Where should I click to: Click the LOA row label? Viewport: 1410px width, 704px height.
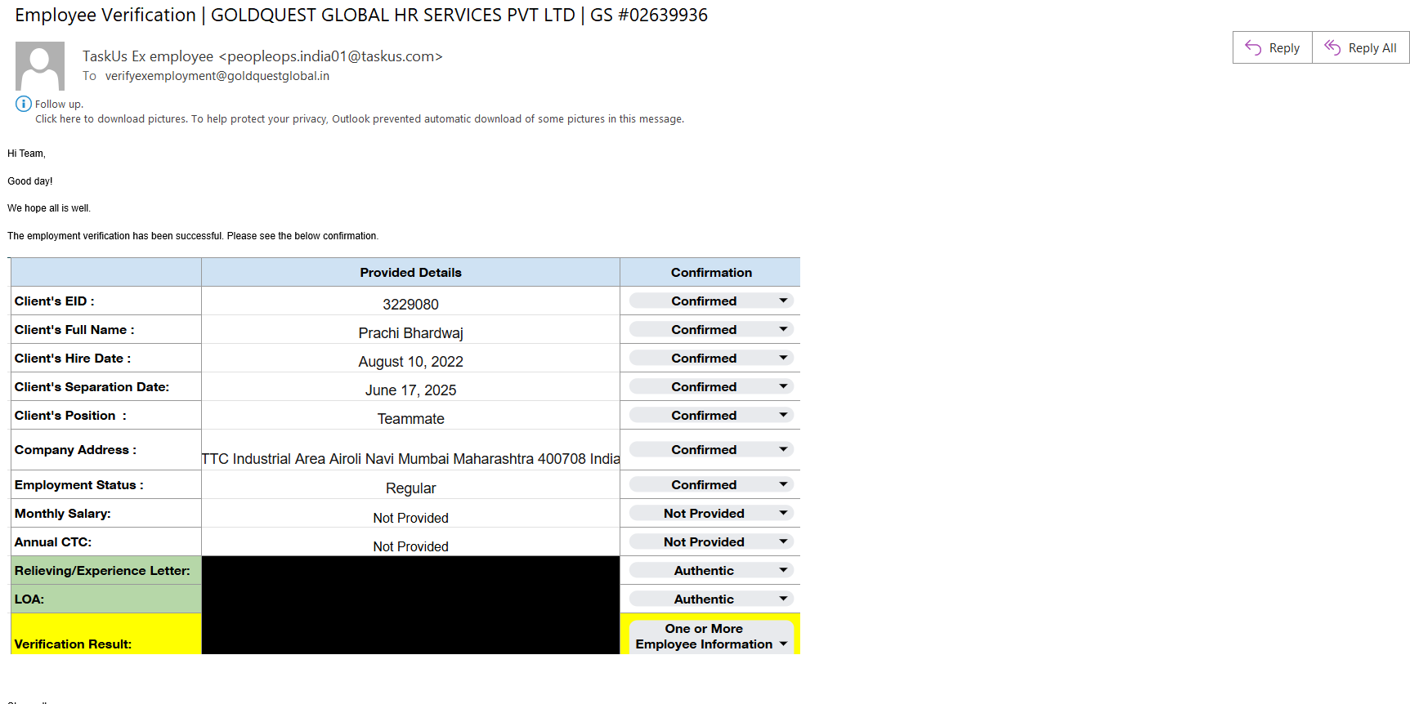pyautogui.click(x=29, y=599)
